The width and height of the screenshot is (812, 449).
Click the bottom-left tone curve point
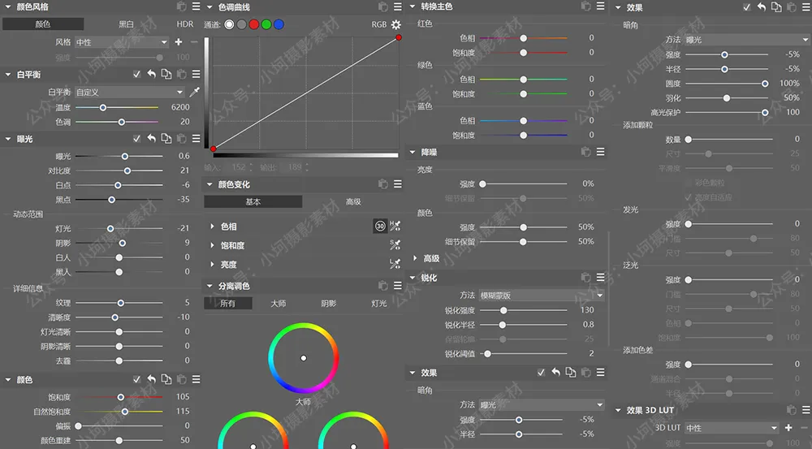tap(214, 149)
